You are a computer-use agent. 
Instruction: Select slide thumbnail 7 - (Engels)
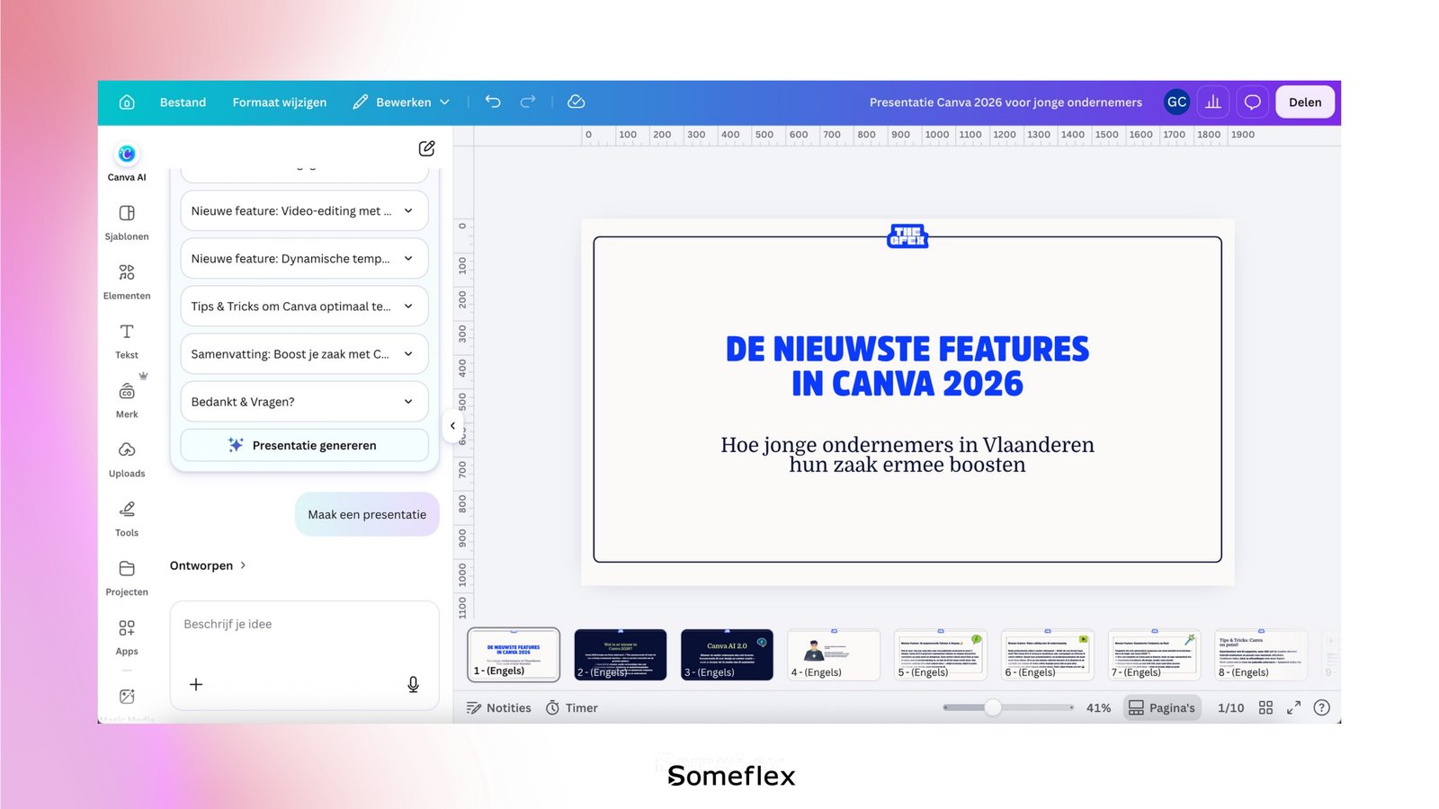coord(1154,654)
